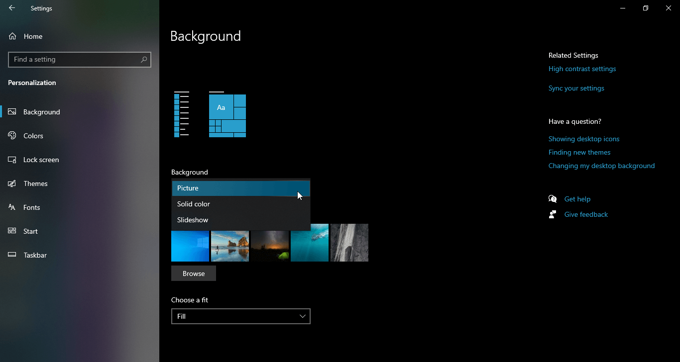Open Changing my desktop background help link
This screenshot has width=680, height=362.
[x=601, y=166]
